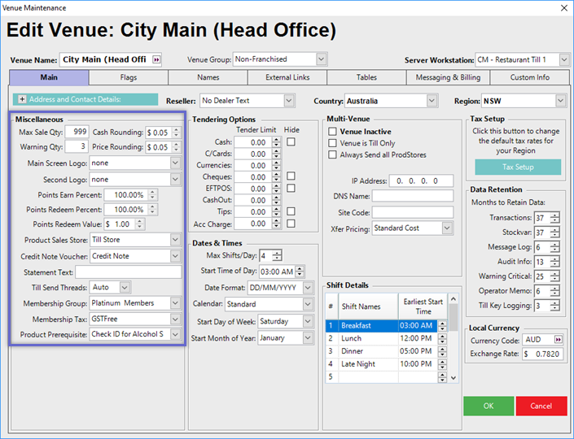Open the Venue Group dropdown
Screen dimensions: 574x439
click(321, 59)
